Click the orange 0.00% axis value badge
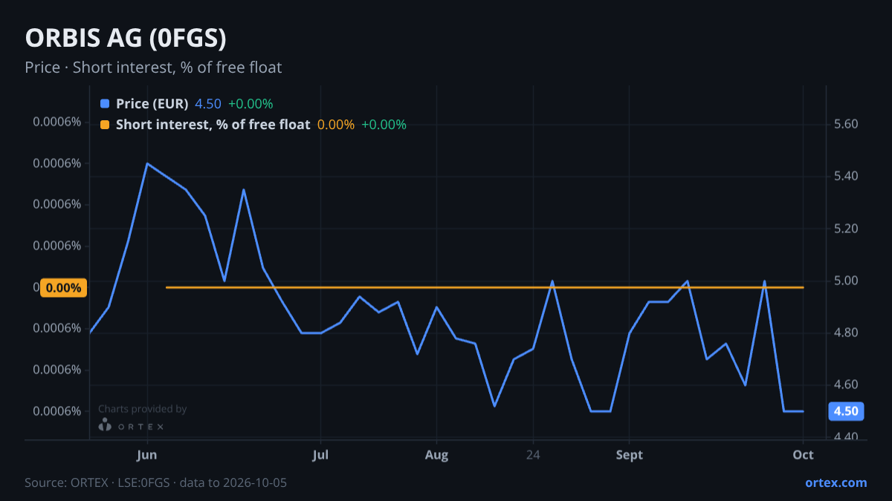Image resolution: width=892 pixels, height=501 pixels. [63, 287]
